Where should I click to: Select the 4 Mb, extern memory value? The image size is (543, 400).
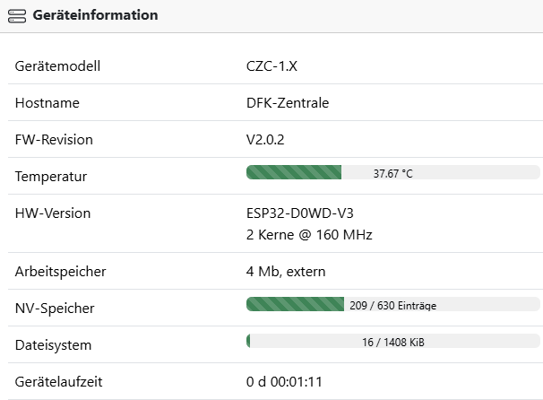(x=286, y=272)
